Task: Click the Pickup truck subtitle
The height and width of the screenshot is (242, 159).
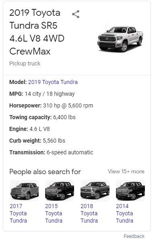Action: coord(25,63)
